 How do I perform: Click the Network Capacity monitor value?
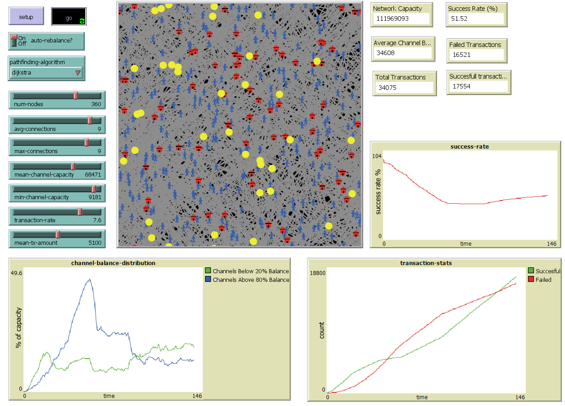tap(401, 19)
